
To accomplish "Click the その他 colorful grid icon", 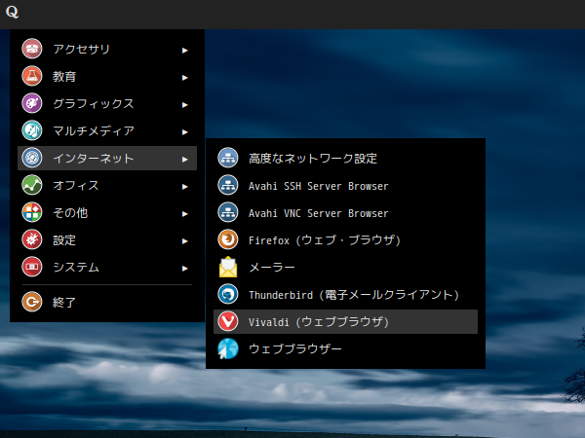I will pyautogui.click(x=32, y=212).
